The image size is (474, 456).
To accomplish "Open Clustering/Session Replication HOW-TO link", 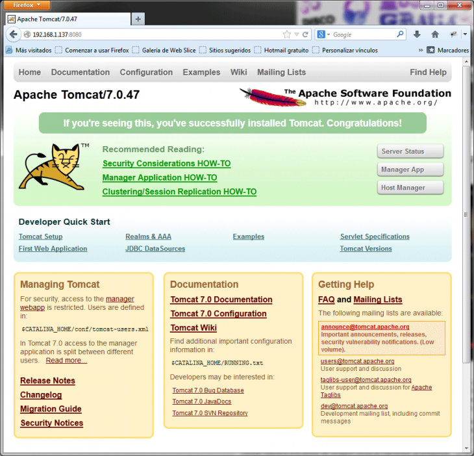I will (x=179, y=192).
